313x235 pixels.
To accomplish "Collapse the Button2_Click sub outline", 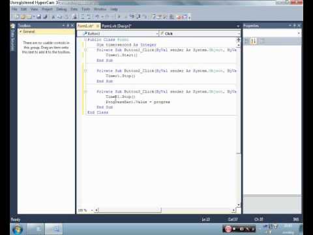I will [85, 70].
